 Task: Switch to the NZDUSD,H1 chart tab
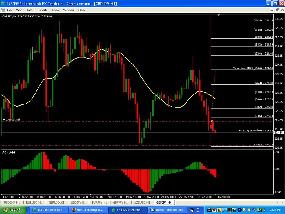coord(142,202)
